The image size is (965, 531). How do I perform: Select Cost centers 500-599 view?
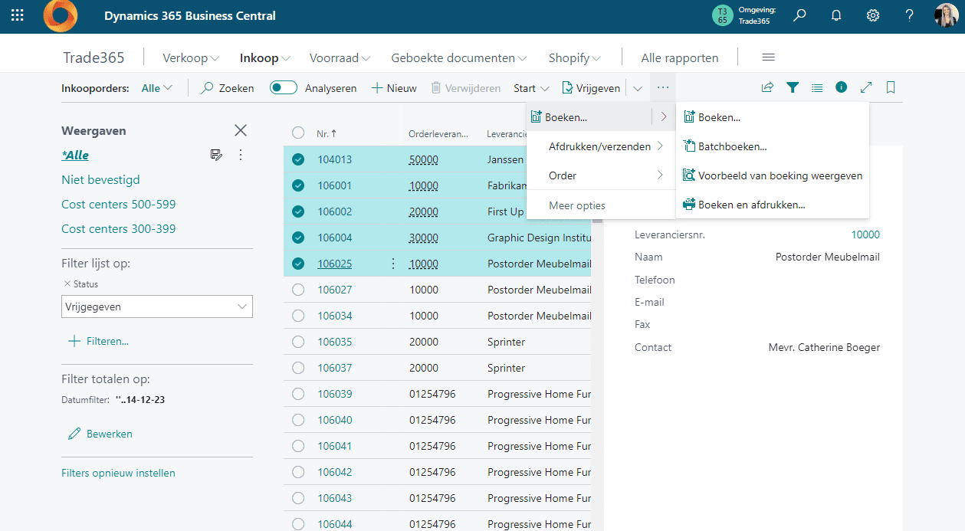point(118,204)
